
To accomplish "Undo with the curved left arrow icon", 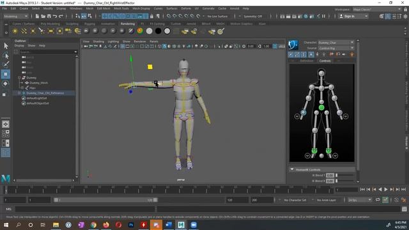I will click(x=55, y=16).
